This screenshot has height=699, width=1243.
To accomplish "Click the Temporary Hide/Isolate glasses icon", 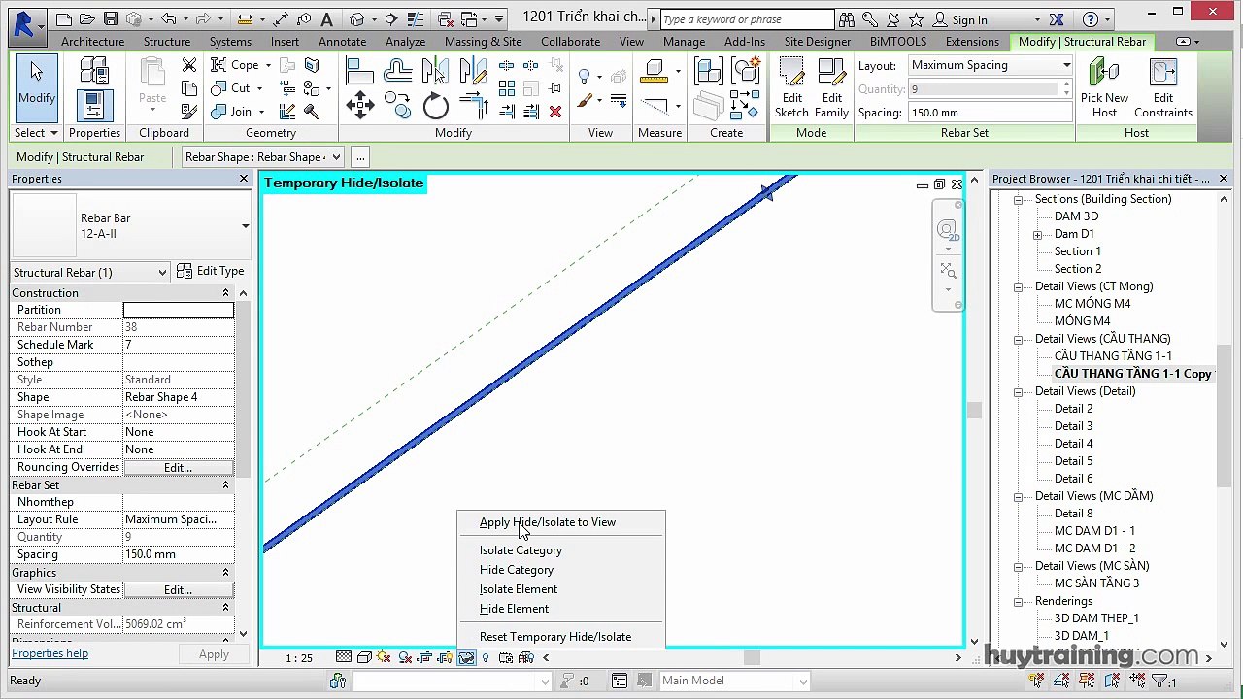I will (x=466, y=657).
